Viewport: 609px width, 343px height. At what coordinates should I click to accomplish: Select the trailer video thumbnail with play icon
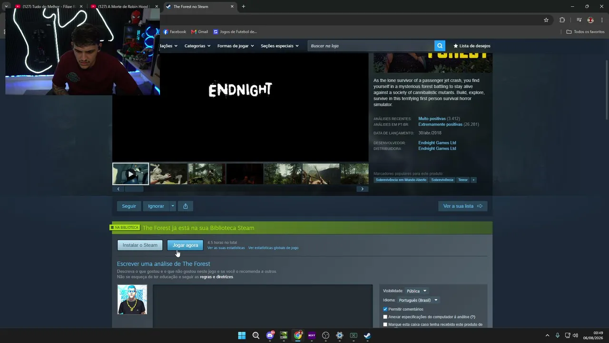tap(130, 174)
